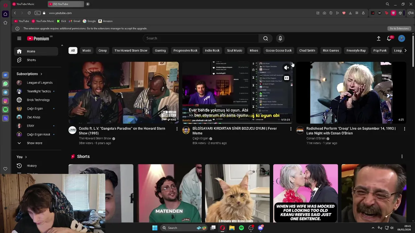The height and width of the screenshot is (233, 415).
Task: Start voice search with the microphone icon
Action: coord(280,38)
